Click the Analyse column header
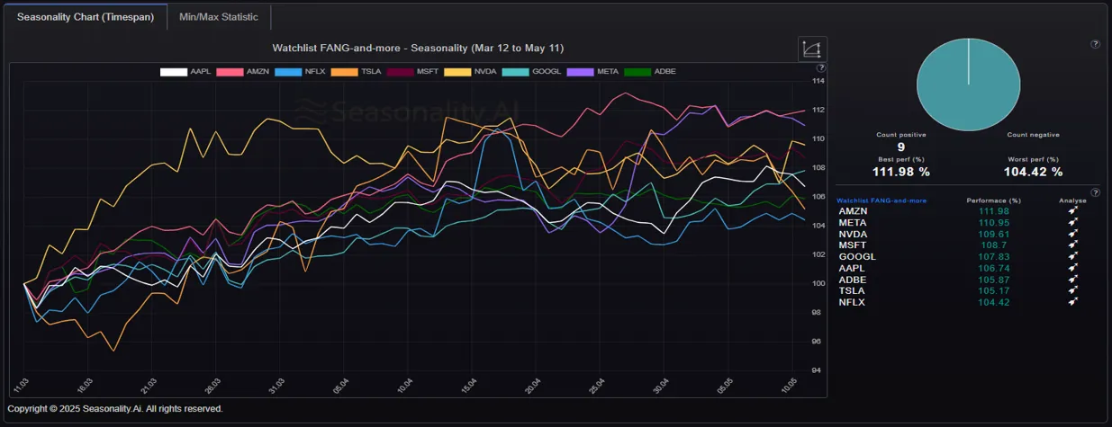Image resolution: width=1112 pixels, height=427 pixels. click(1072, 200)
